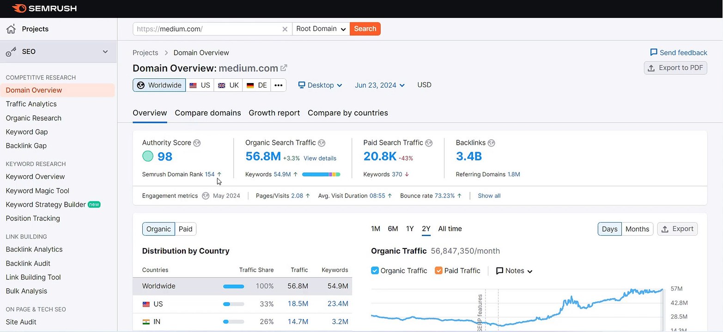Screen dimensions: 723x332
Task: Open Backlink Audit in sidebar
Action: click(28, 264)
